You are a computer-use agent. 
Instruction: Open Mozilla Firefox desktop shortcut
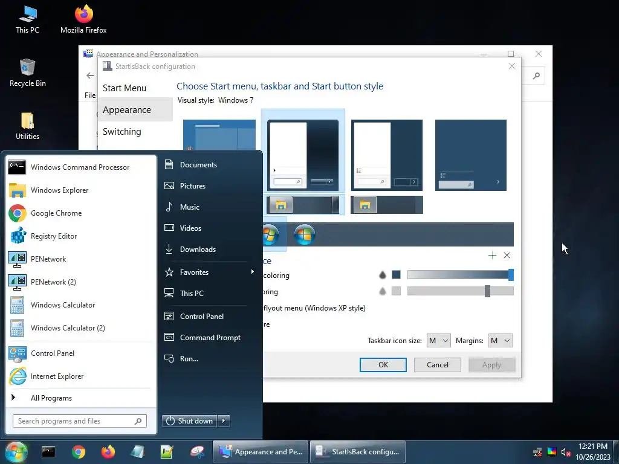[x=83, y=19]
